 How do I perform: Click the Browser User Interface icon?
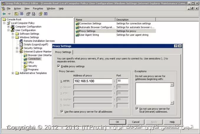click(25, 55)
